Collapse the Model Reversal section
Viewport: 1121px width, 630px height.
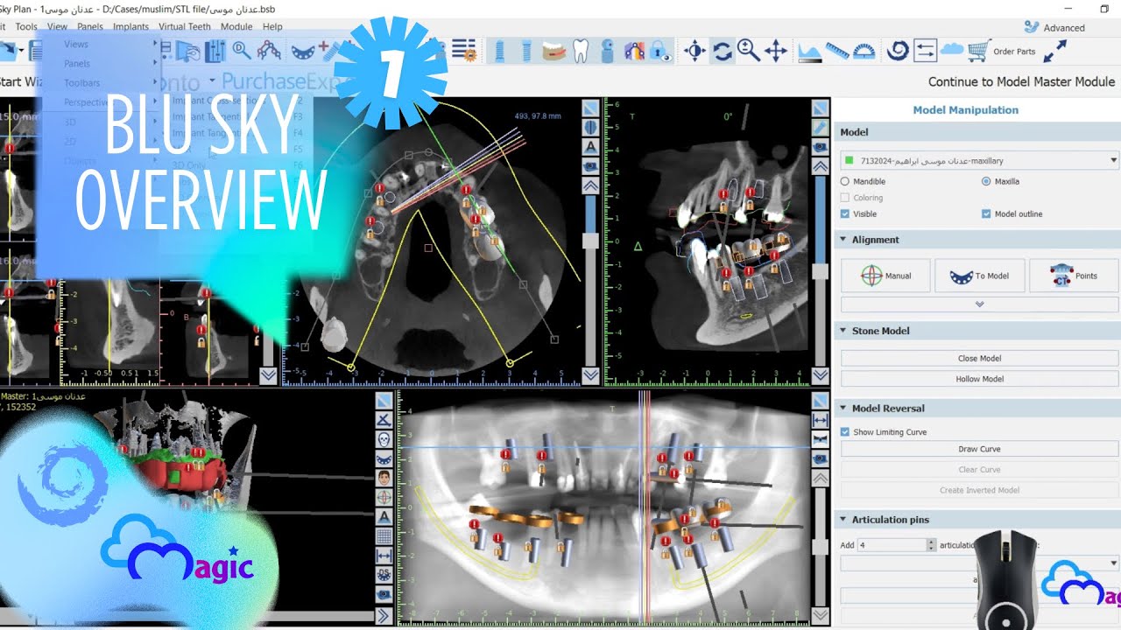tap(843, 409)
